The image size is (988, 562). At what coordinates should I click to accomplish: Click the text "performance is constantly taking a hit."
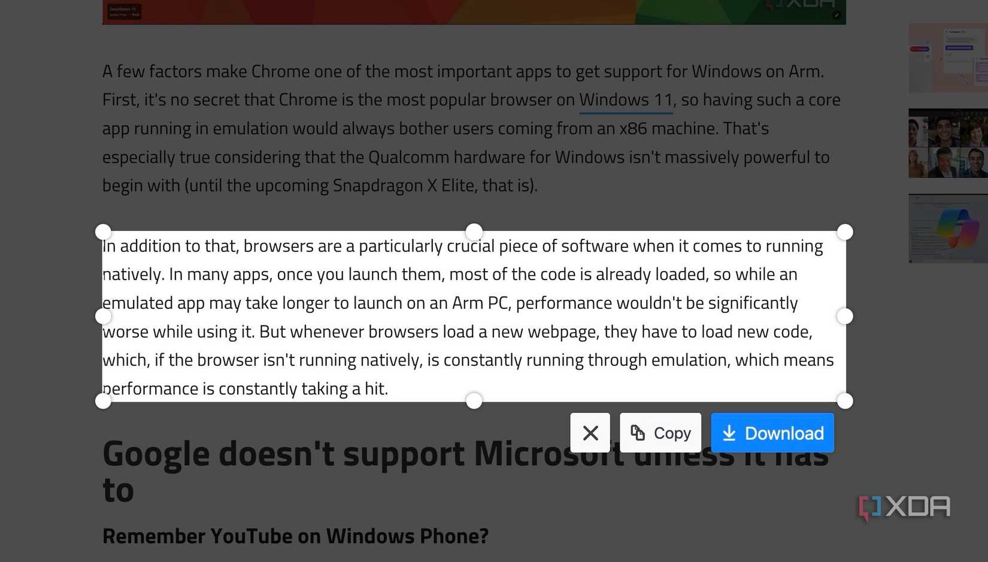246,388
